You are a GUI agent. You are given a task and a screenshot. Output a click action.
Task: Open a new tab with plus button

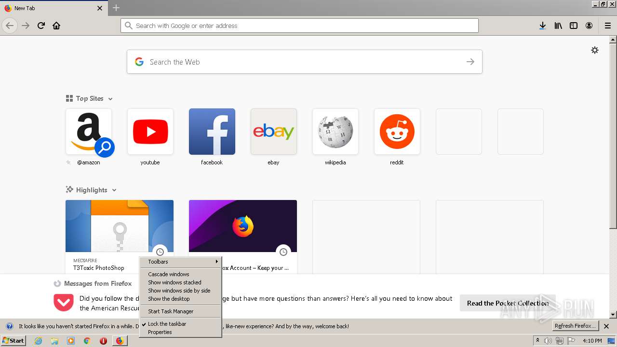click(116, 8)
